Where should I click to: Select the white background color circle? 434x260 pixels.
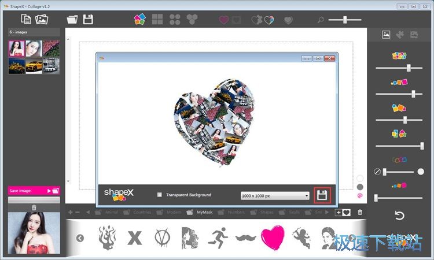coord(360,178)
